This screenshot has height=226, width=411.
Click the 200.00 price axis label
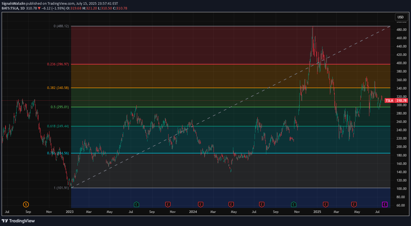click(402, 147)
